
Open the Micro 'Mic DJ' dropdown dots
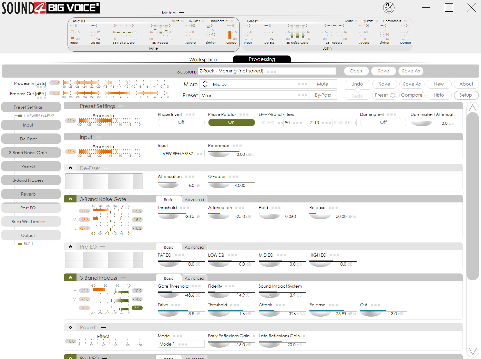pyautogui.click(x=303, y=84)
